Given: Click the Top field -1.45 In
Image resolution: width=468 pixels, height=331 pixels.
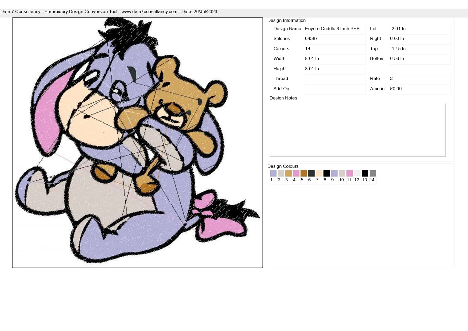Looking at the screenshot, I should click(420, 50).
